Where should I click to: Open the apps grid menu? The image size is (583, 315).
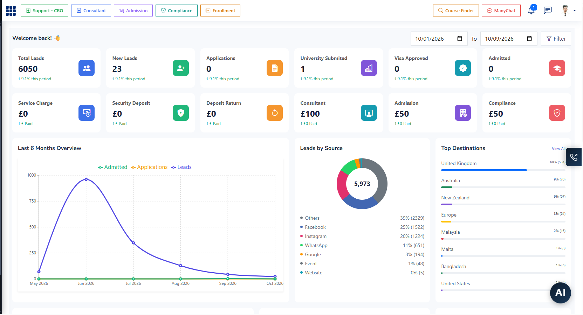(x=11, y=11)
